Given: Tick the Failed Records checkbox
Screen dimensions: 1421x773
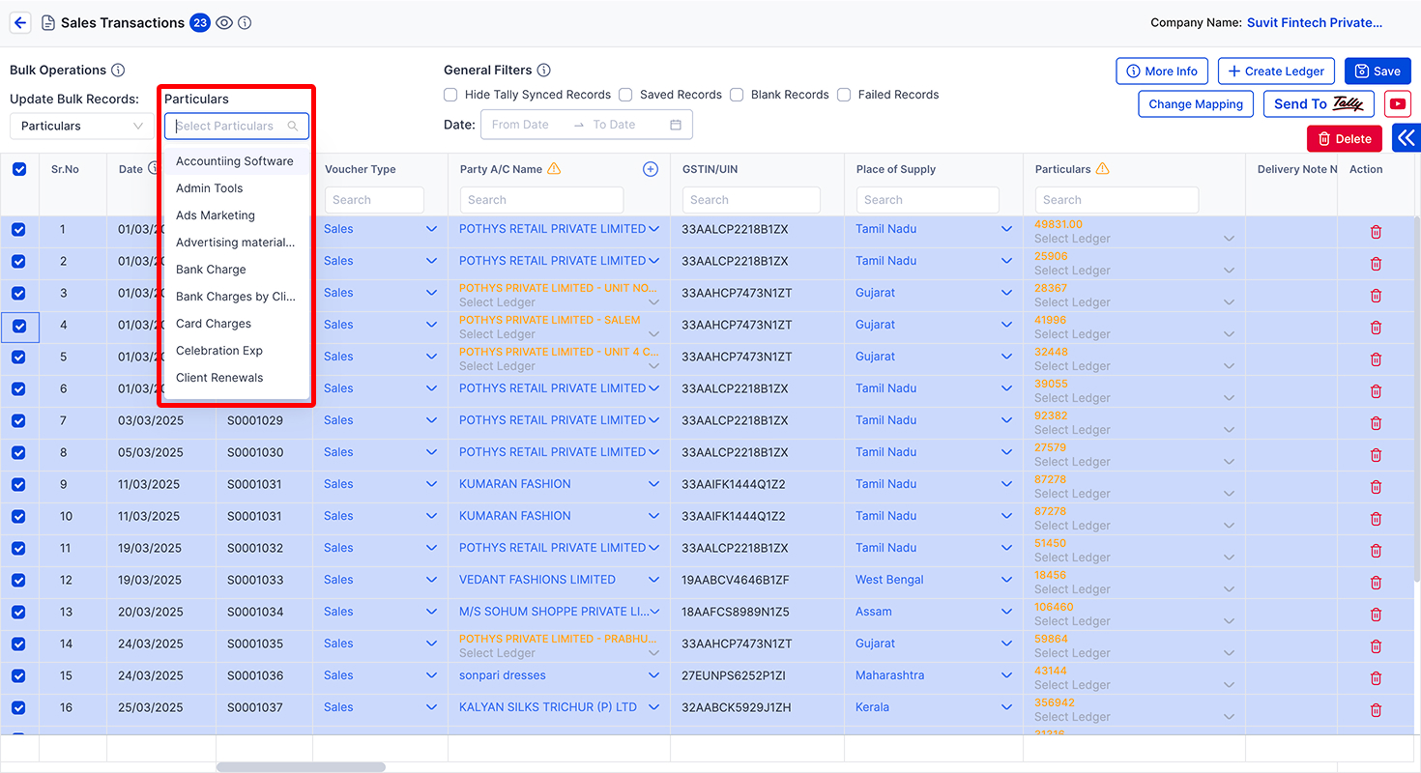Looking at the screenshot, I should coord(844,95).
